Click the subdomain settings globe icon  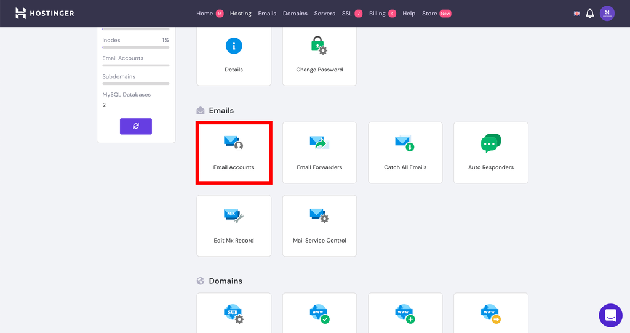(x=234, y=314)
